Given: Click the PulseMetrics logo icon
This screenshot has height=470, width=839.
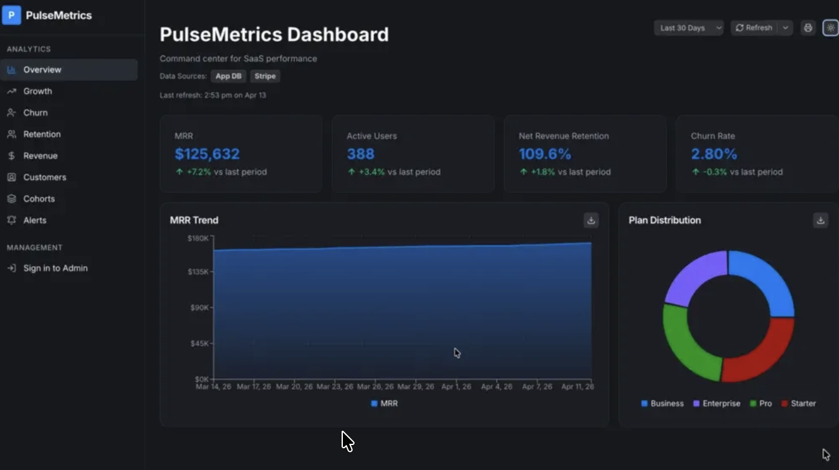Looking at the screenshot, I should 11,15.
